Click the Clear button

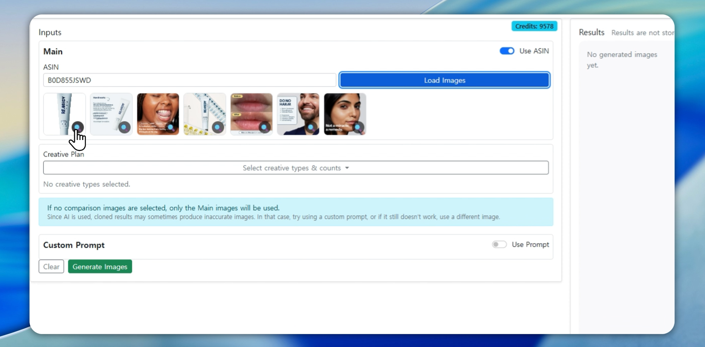(x=51, y=267)
